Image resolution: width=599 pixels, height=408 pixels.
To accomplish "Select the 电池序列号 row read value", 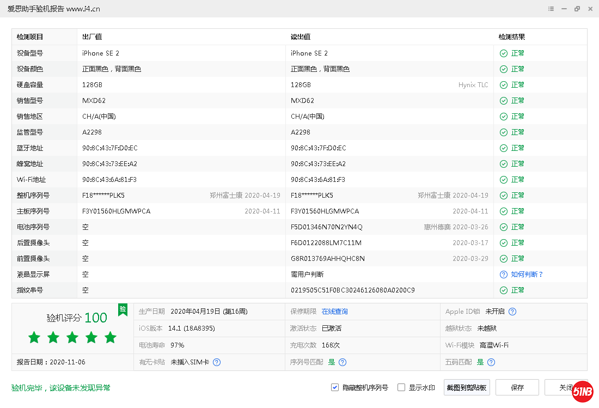I will 326,227.
